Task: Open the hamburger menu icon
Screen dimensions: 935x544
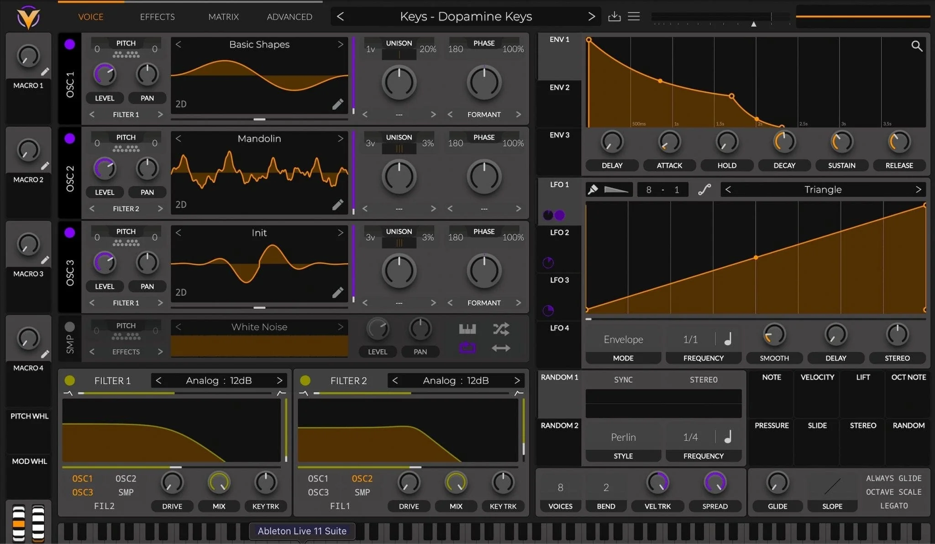Action: tap(634, 16)
